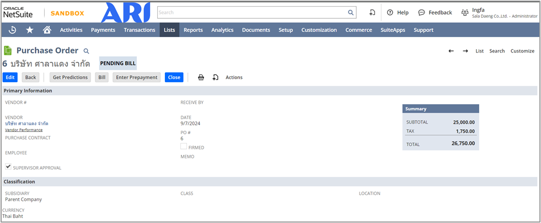Go to next record with right arrow
Viewport: 541px width, 223px height.
pyautogui.click(x=465, y=51)
